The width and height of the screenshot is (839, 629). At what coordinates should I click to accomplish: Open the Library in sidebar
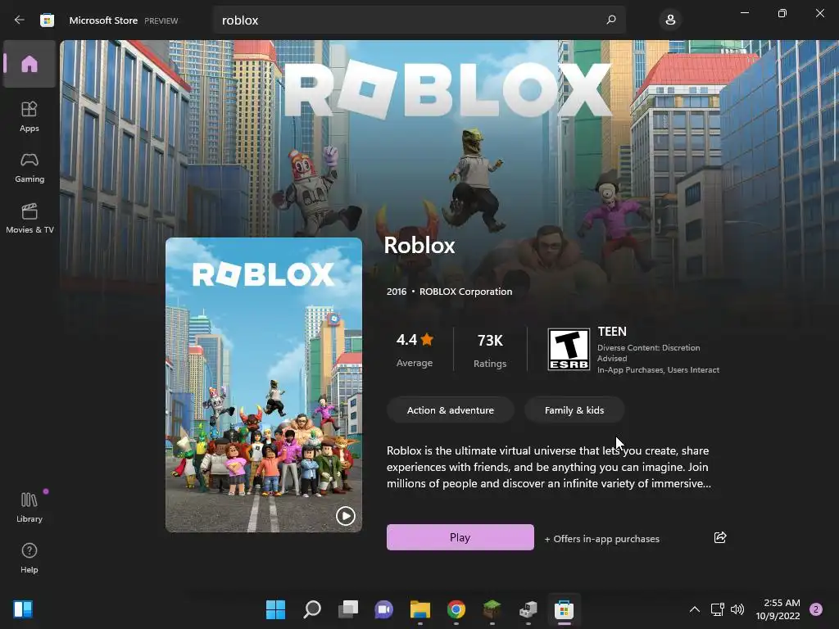click(x=29, y=507)
